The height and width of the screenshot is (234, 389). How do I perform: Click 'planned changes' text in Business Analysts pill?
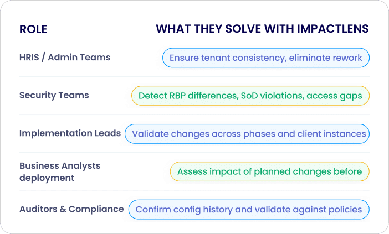(x=293, y=172)
